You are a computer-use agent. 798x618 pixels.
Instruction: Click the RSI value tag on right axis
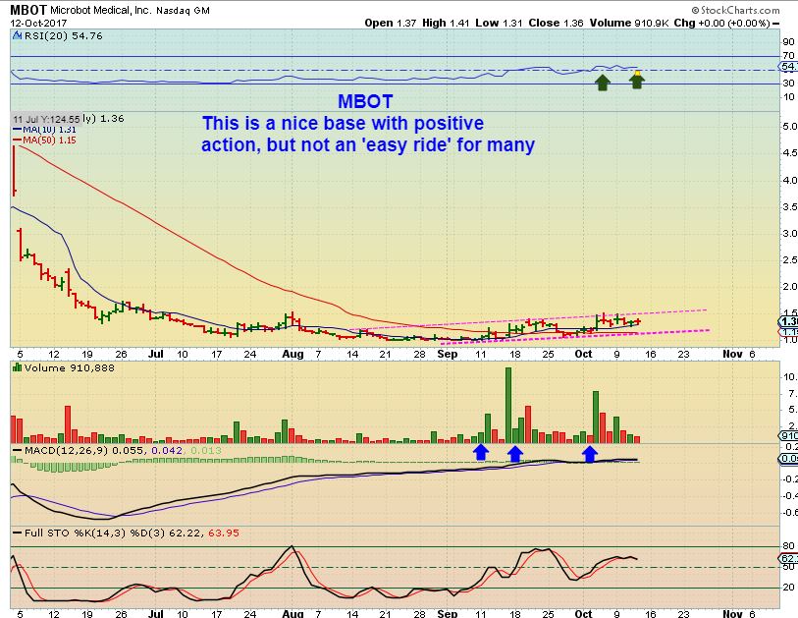click(x=788, y=67)
